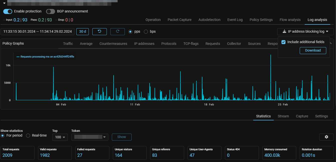Viewport: 336px width, 162px height.
Task: Expand the Top 100 dropdown
Action: 60,137
